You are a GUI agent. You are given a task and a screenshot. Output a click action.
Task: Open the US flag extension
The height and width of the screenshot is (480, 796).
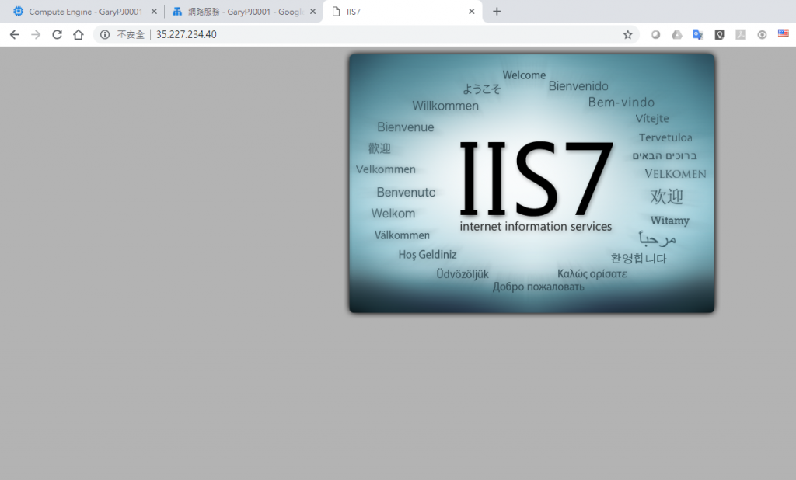tap(784, 33)
